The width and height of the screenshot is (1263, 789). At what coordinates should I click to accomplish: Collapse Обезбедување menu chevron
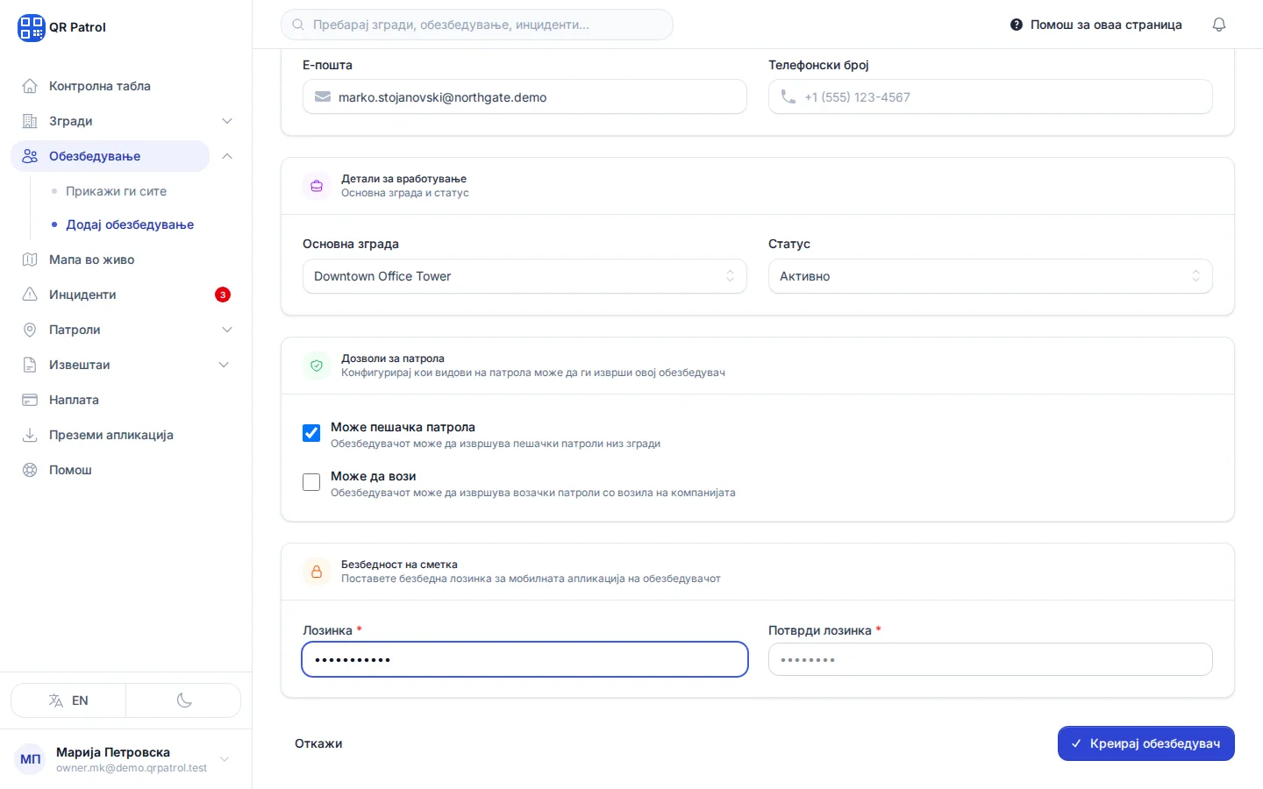227,156
